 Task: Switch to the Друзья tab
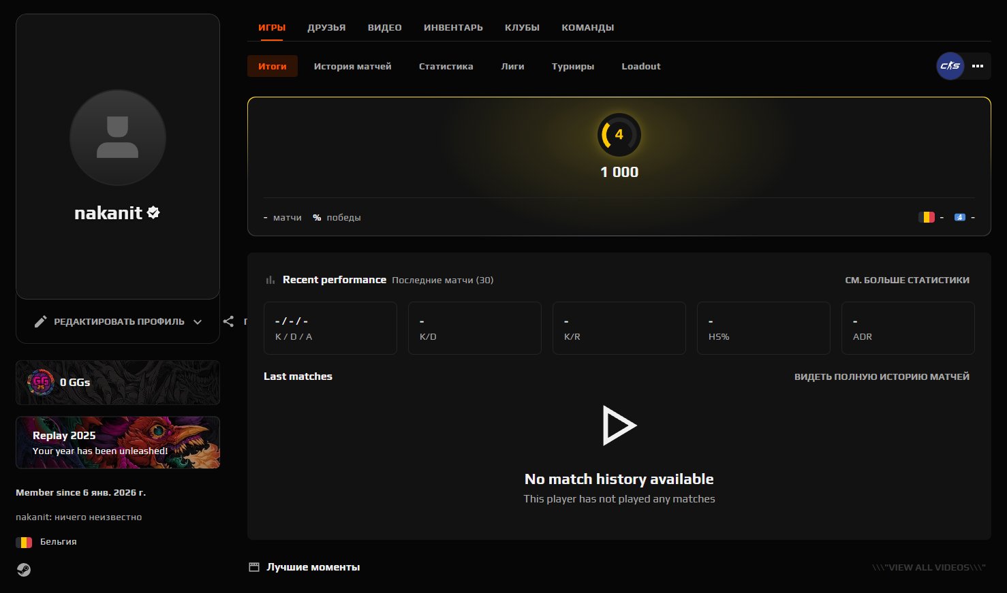point(326,28)
